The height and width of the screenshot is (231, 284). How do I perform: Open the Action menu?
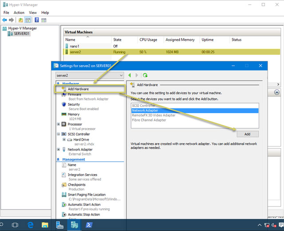click(x=19, y=12)
